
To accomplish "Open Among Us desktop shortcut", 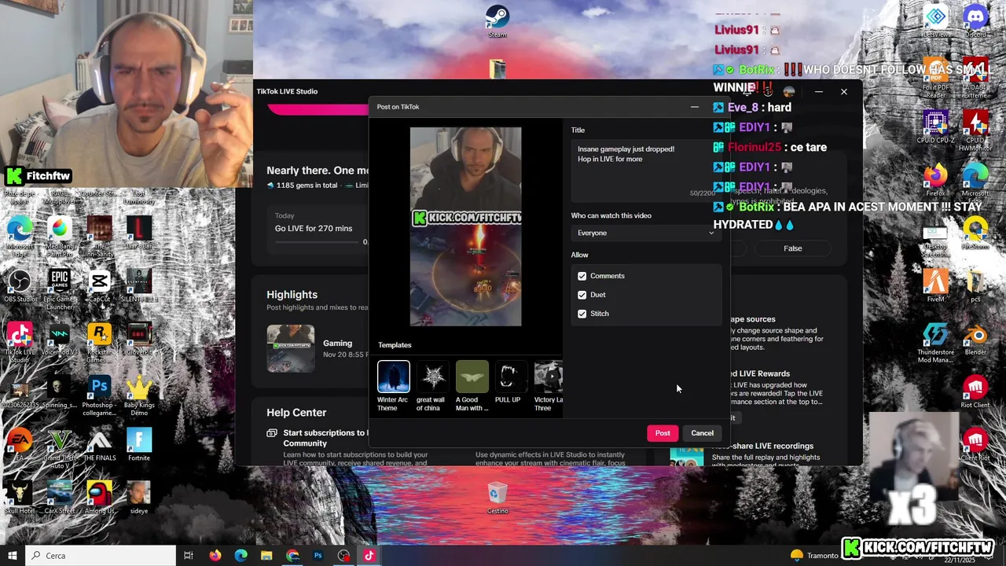I will [x=99, y=498].
